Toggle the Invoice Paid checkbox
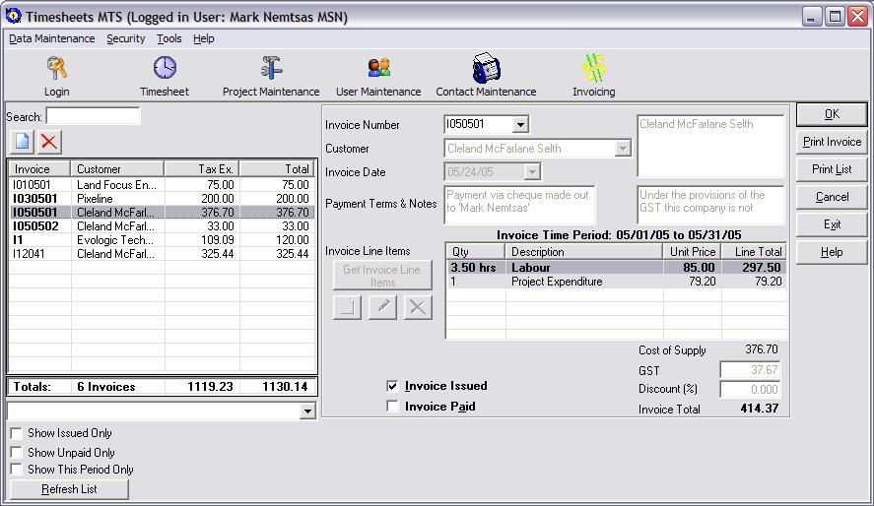 click(x=392, y=407)
